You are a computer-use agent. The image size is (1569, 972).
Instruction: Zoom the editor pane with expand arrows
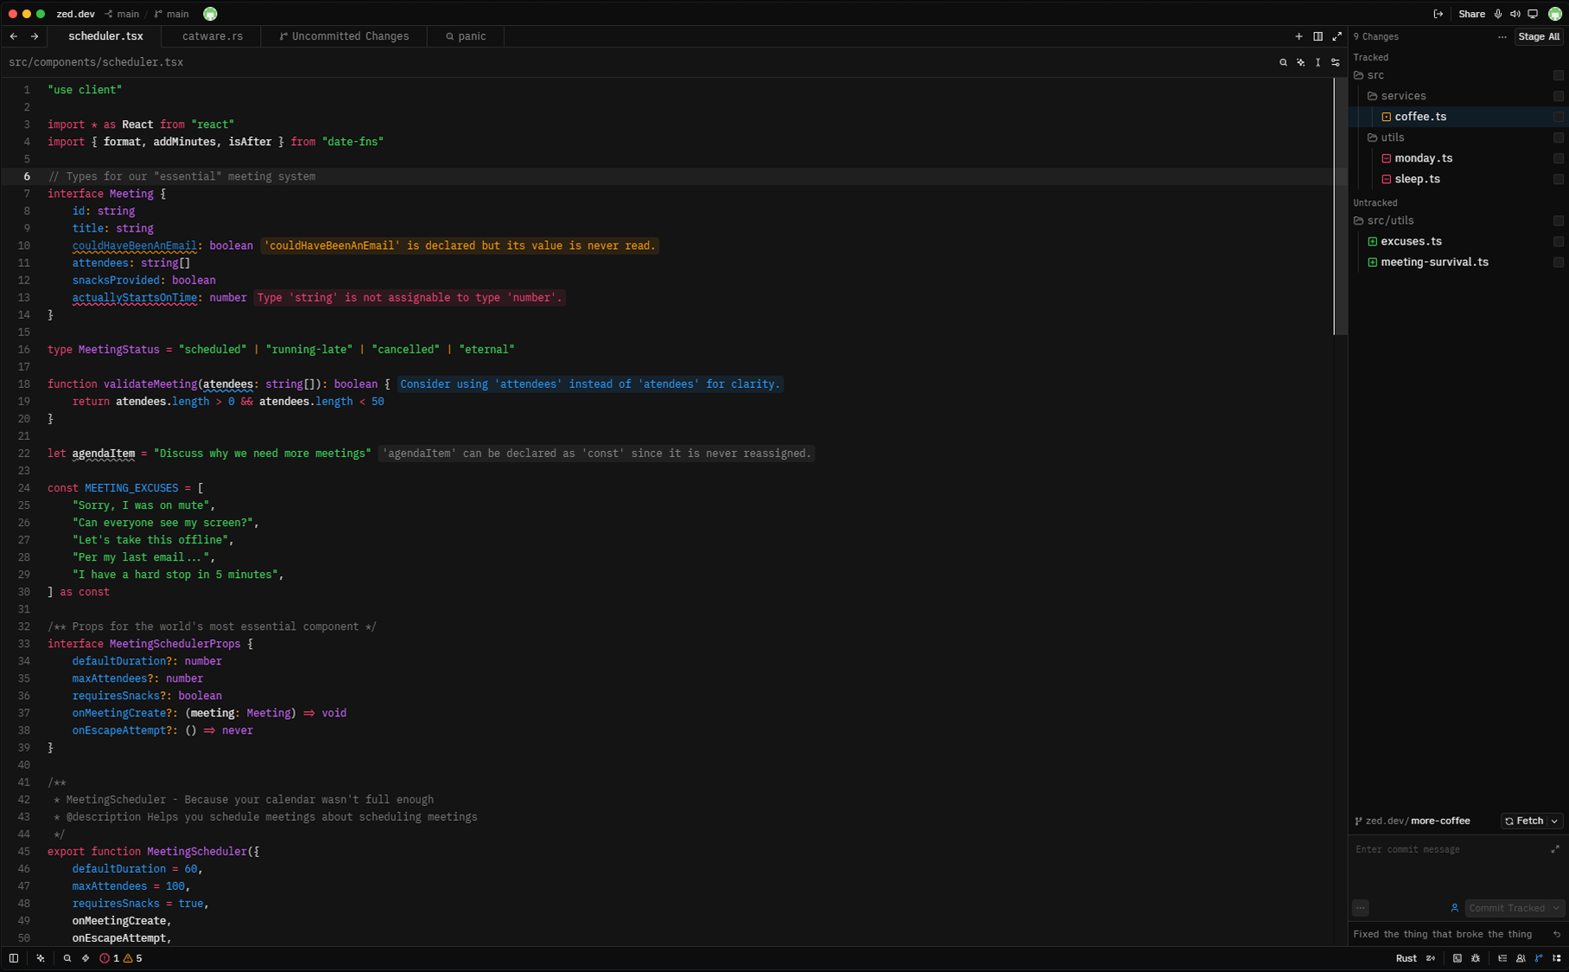tap(1337, 36)
